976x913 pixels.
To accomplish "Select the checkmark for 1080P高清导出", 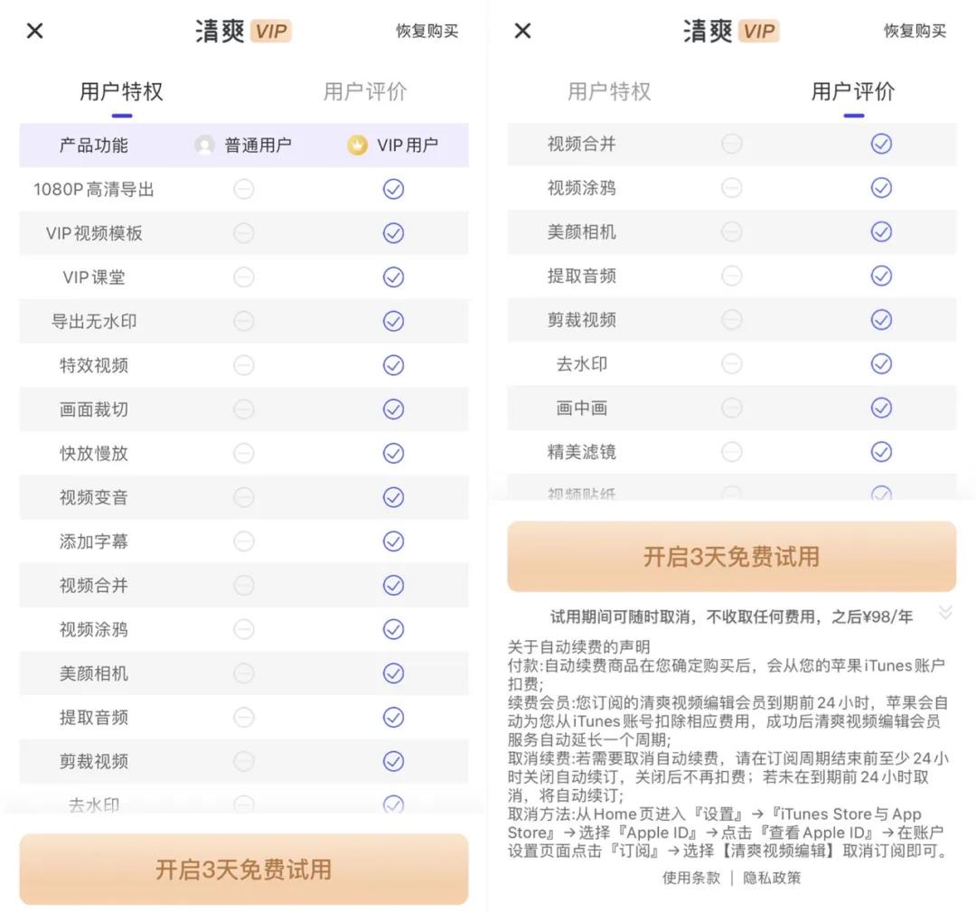I will 392,189.
